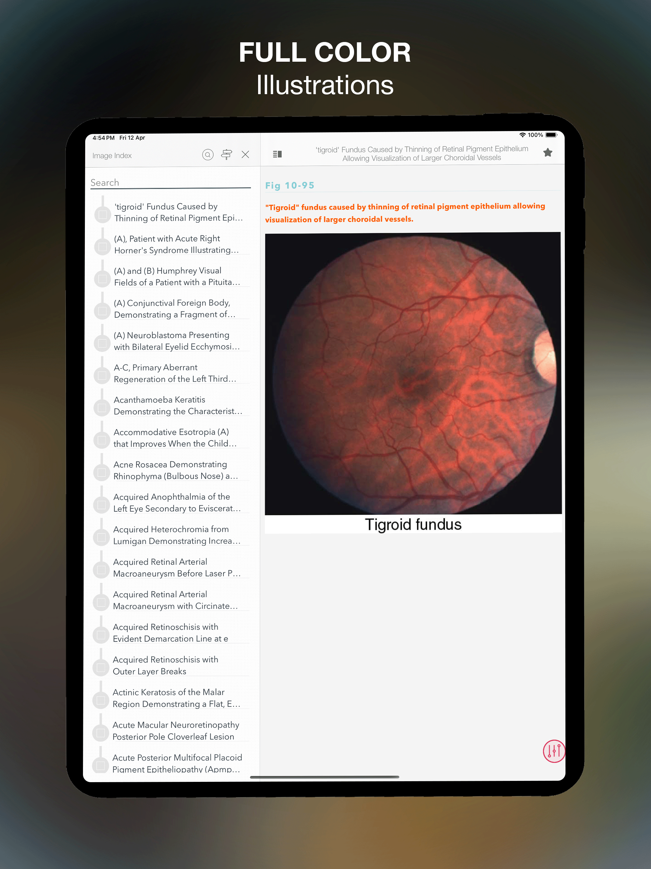Tap thumbnail icon beside Humphrey Visual Fields entry

click(102, 279)
